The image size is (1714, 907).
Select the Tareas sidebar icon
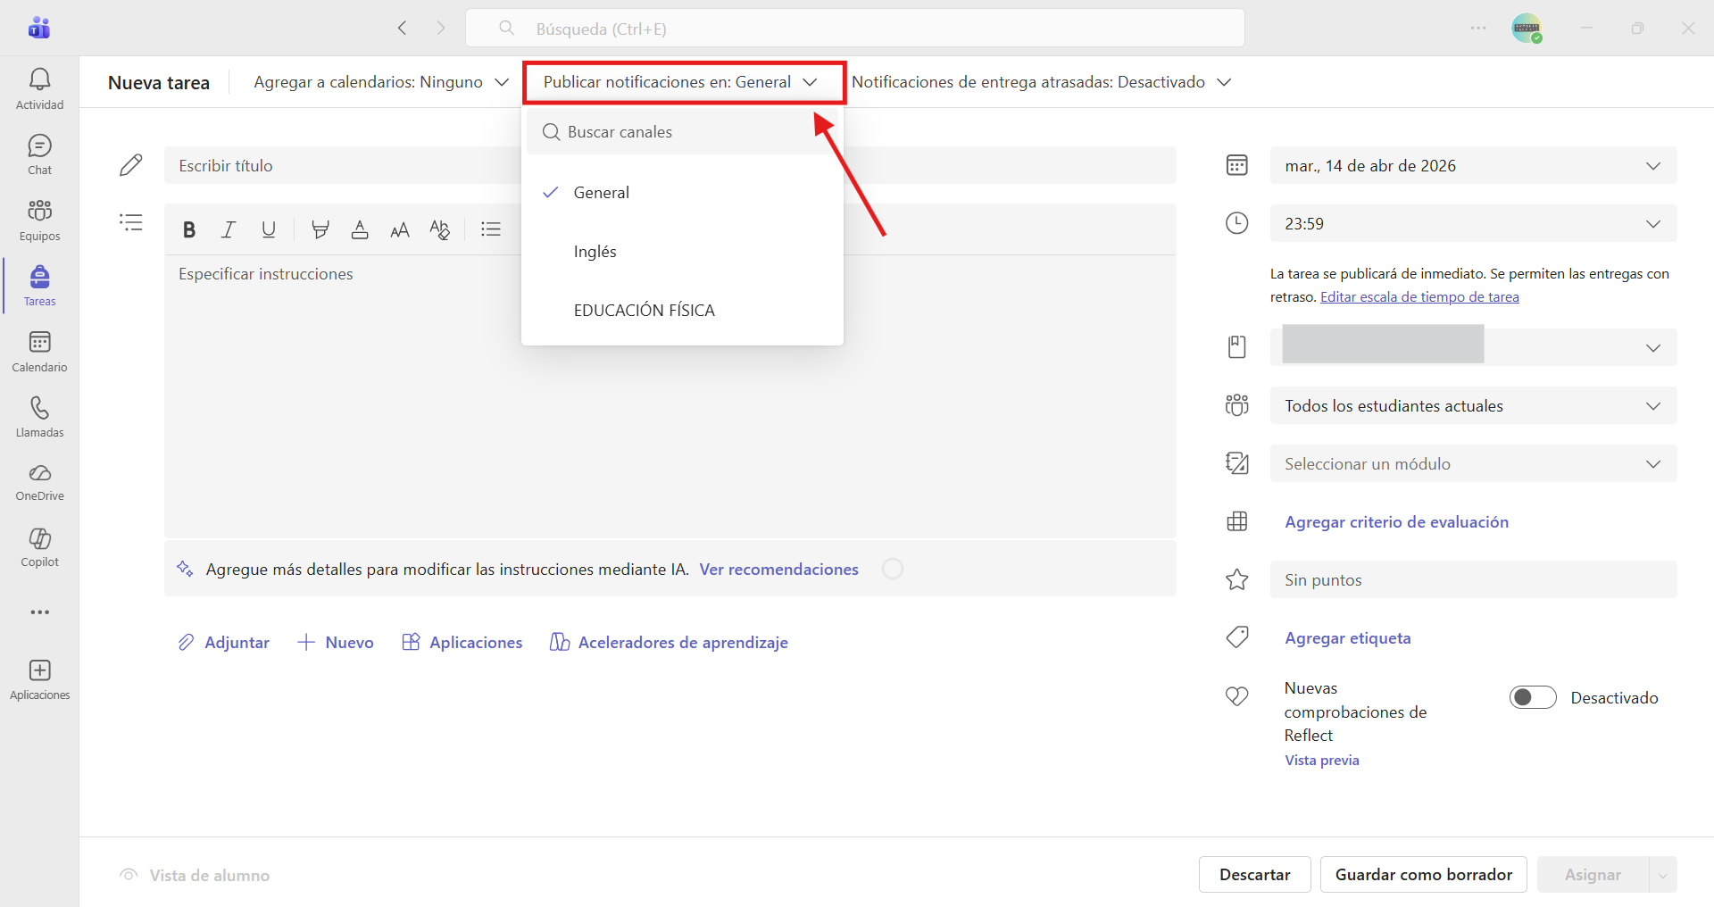pyautogui.click(x=39, y=286)
